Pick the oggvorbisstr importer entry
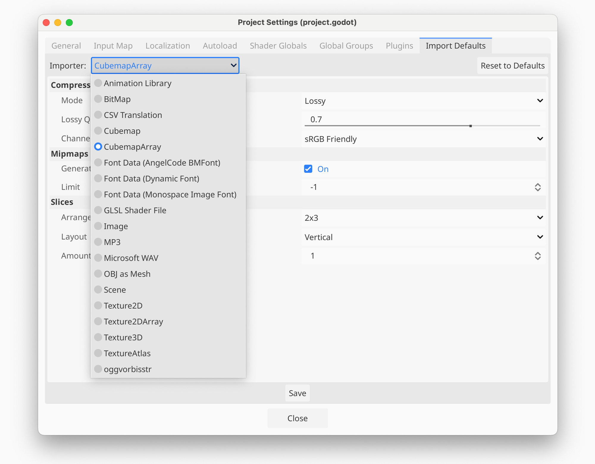The image size is (595, 464). click(x=127, y=369)
